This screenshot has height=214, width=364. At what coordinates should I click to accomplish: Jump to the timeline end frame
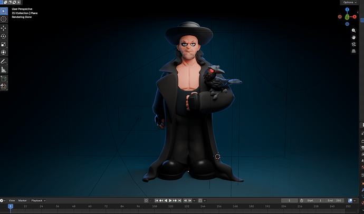[x=179, y=200]
